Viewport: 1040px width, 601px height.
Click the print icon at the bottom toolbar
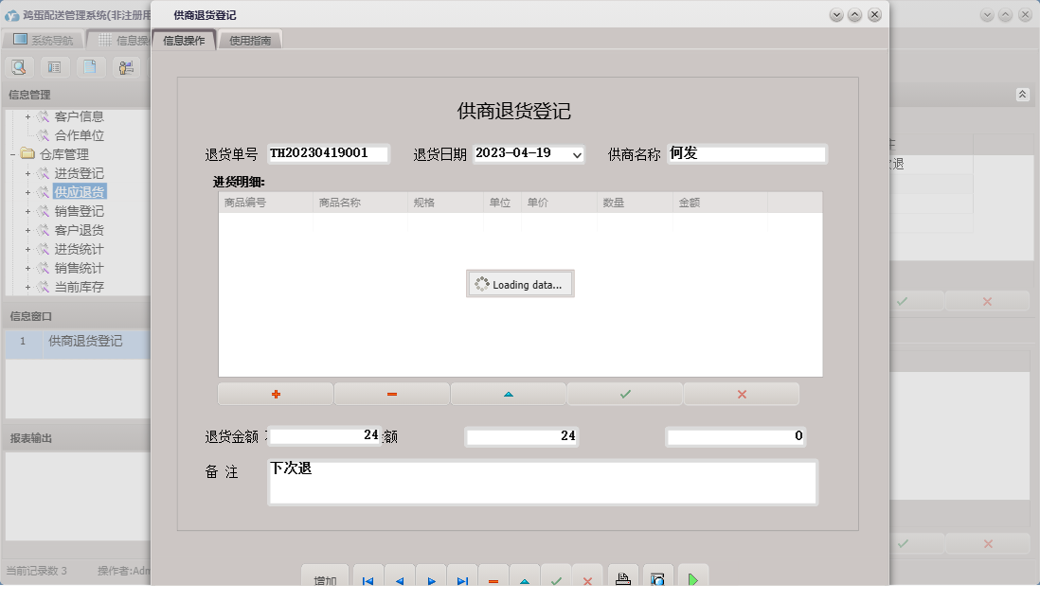[x=622, y=578]
